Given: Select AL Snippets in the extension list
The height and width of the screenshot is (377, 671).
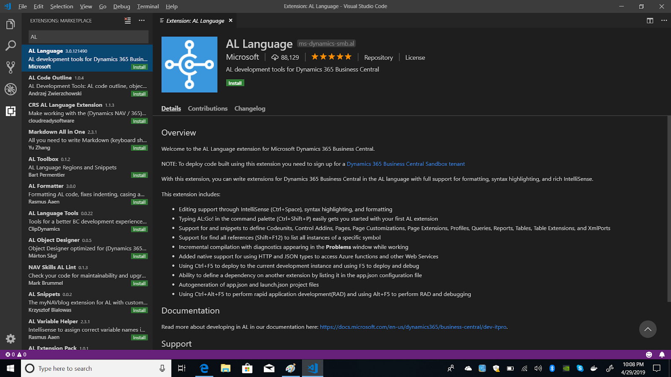Looking at the screenshot, I should click(87, 302).
